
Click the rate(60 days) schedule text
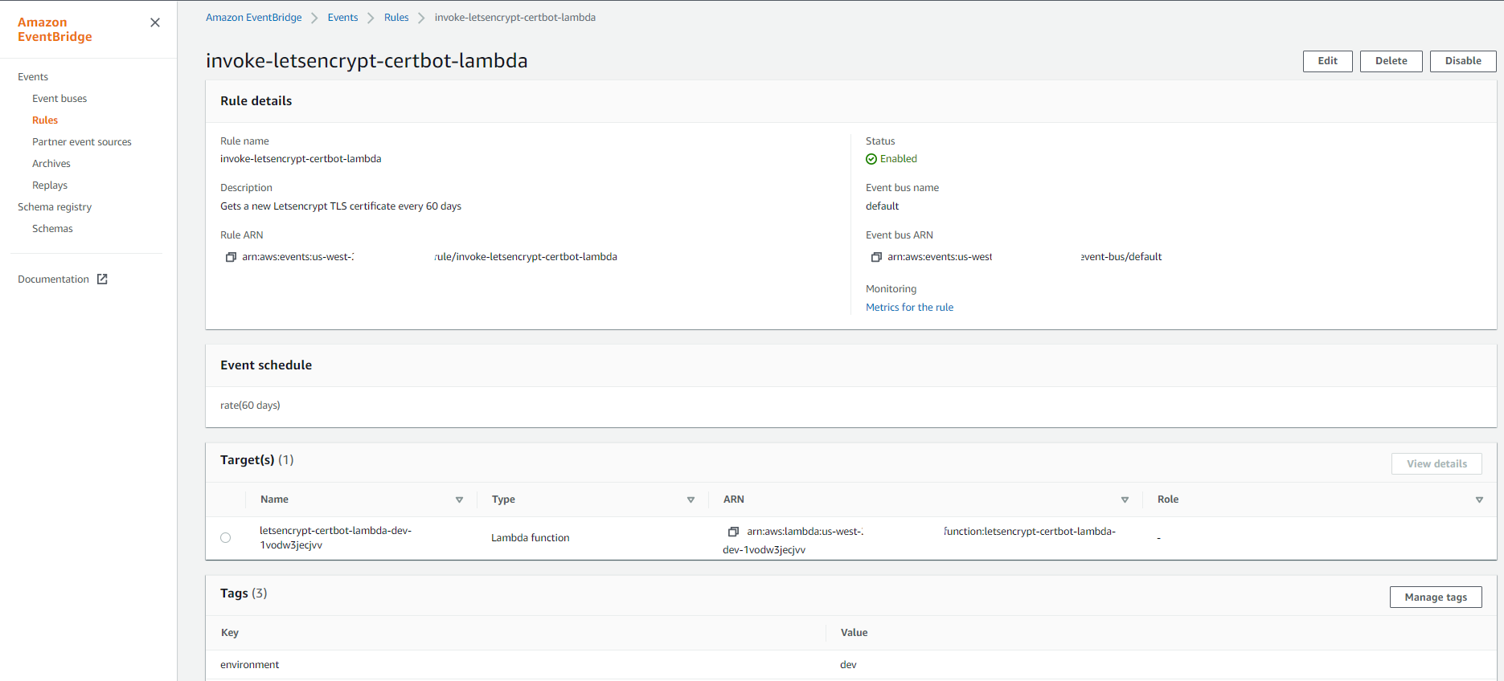pyautogui.click(x=250, y=406)
